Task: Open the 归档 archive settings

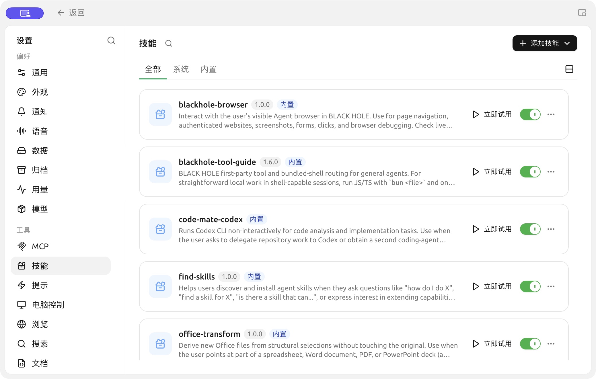Action: coord(61,170)
